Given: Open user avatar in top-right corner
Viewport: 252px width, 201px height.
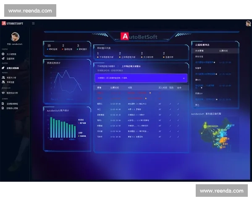Looking at the screenshot, I should [x=248, y=23].
